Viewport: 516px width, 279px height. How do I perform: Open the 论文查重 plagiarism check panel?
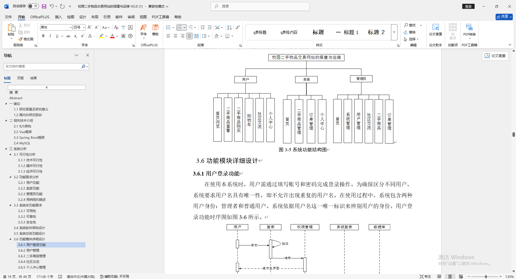pyautogui.click(x=435, y=30)
